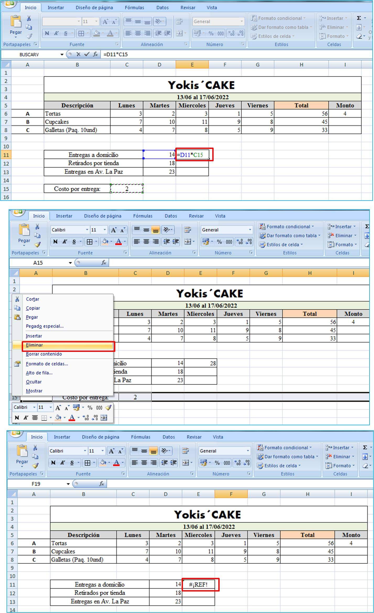Click the red font color A in the bottom window's ribbon
Image resolution: width=374 pixels, height=613 pixels.
(116, 463)
